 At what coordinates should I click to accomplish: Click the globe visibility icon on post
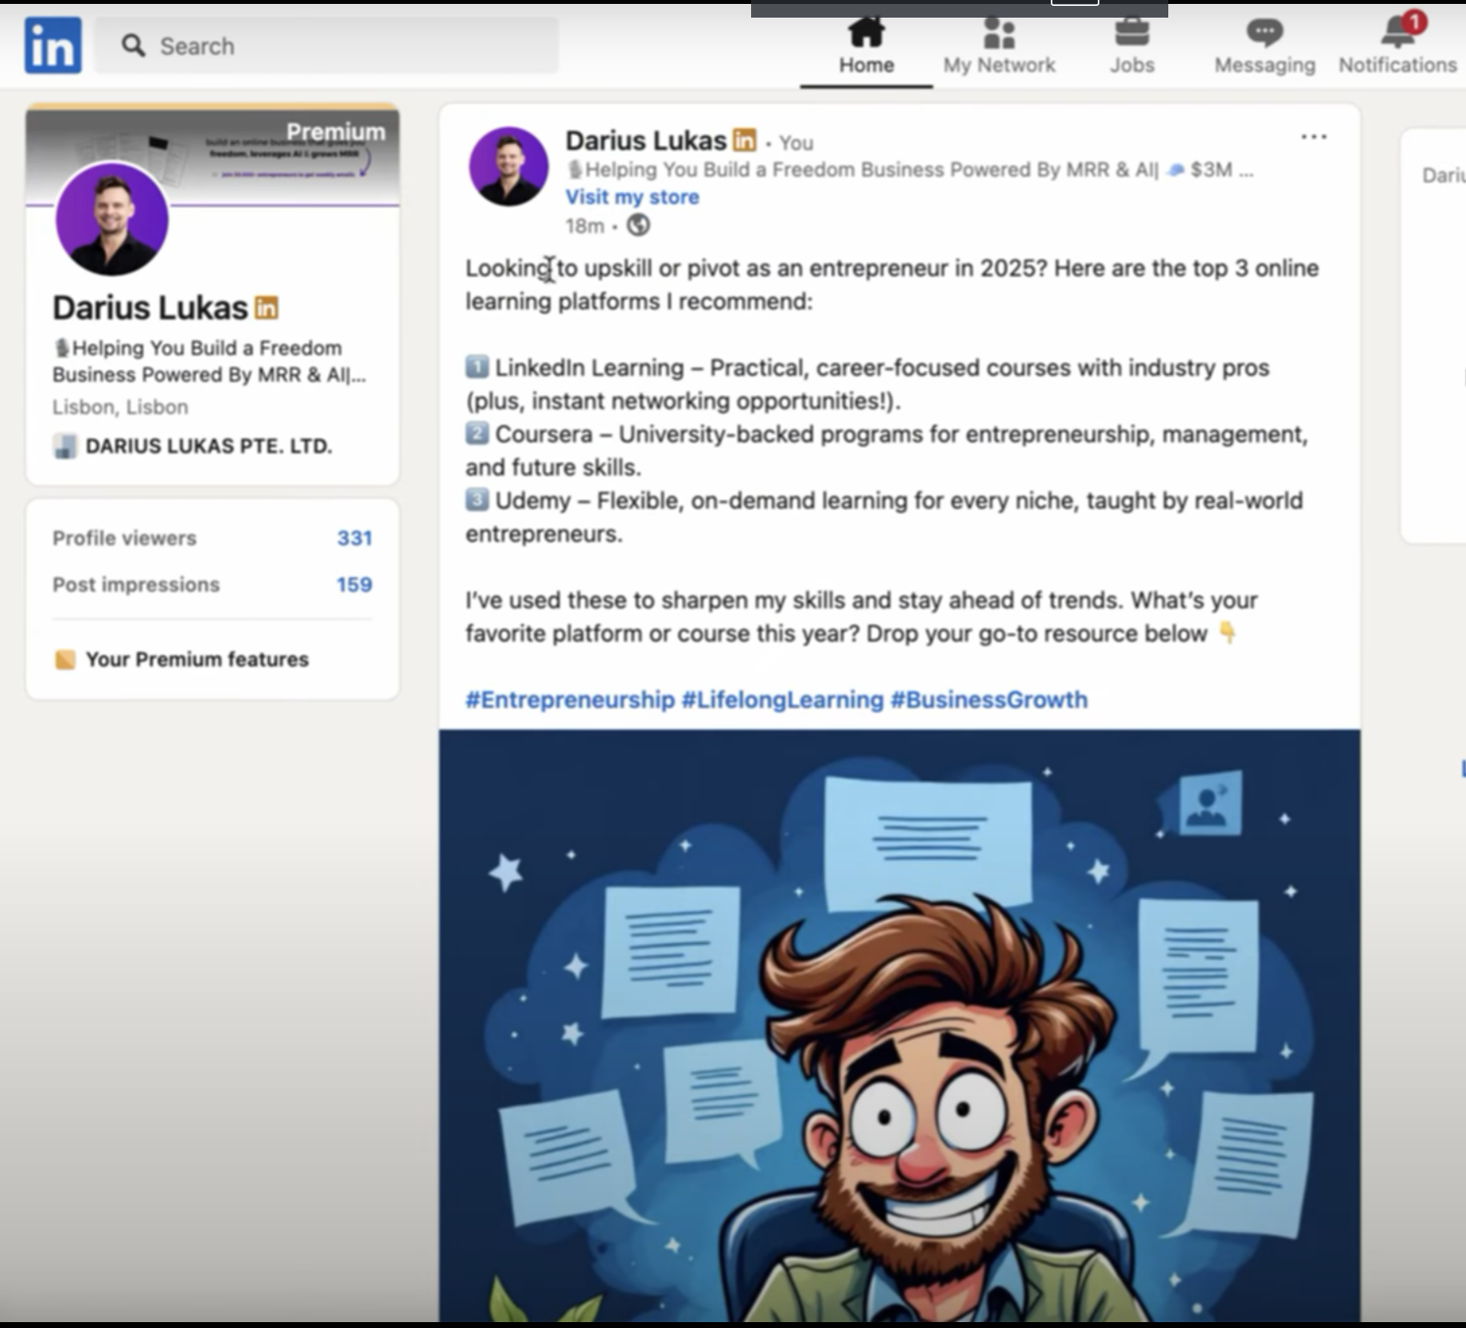point(638,225)
